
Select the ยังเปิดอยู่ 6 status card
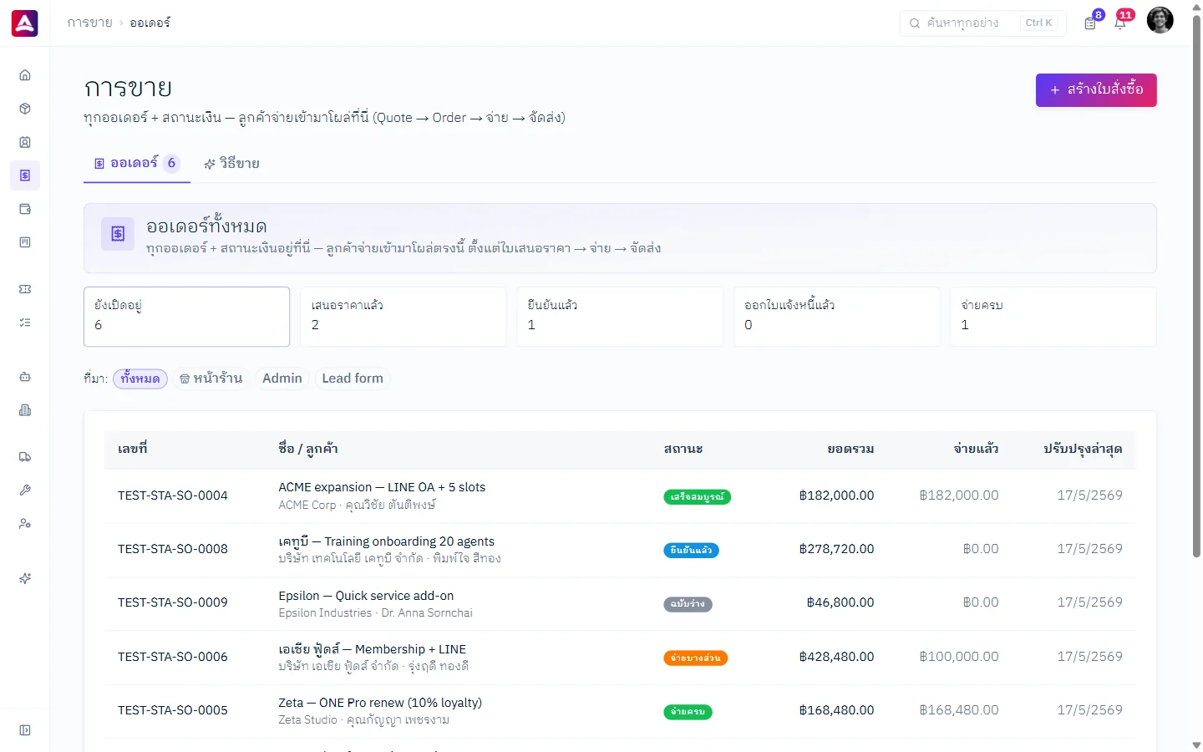186,317
